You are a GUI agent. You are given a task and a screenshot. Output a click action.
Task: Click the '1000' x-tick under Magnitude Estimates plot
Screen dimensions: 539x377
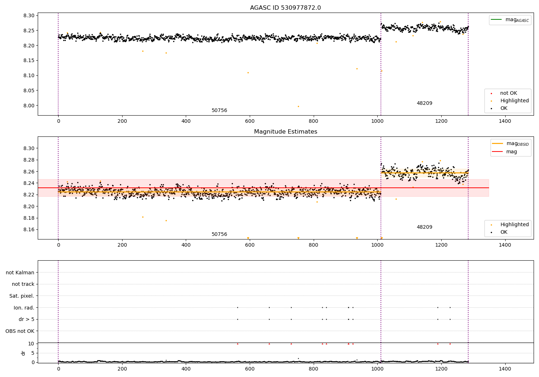click(x=377, y=245)
